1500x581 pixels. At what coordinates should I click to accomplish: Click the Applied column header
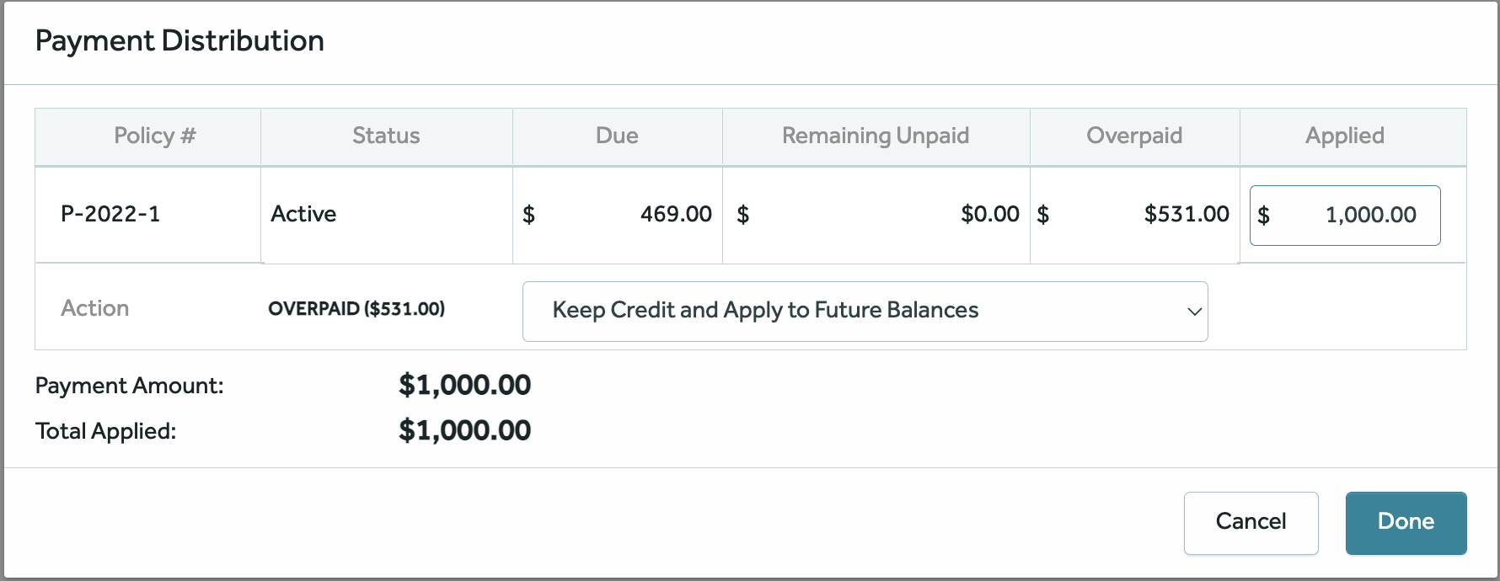click(1345, 136)
